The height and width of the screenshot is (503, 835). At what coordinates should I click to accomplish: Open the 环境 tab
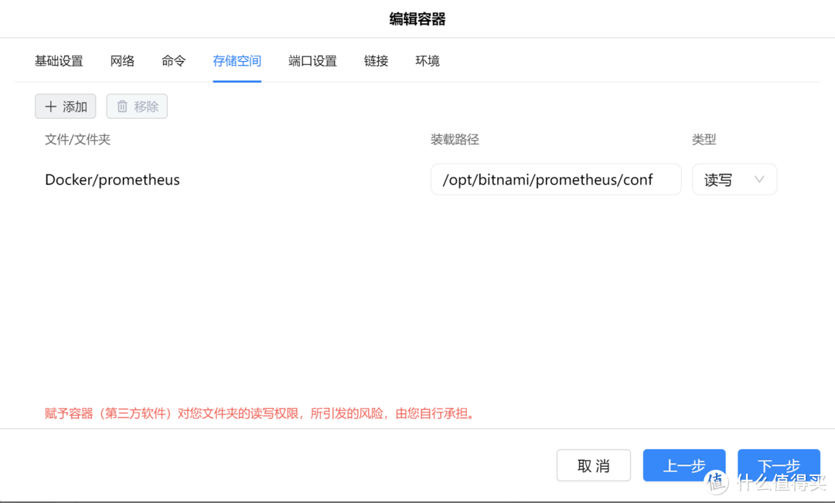click(427, 61)
